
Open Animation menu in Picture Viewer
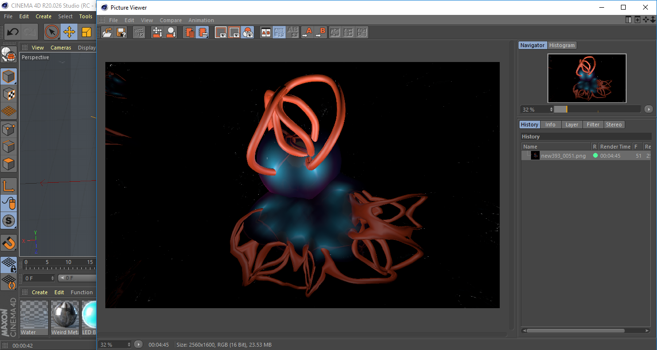pyautogui.click(x=201, y=20)
